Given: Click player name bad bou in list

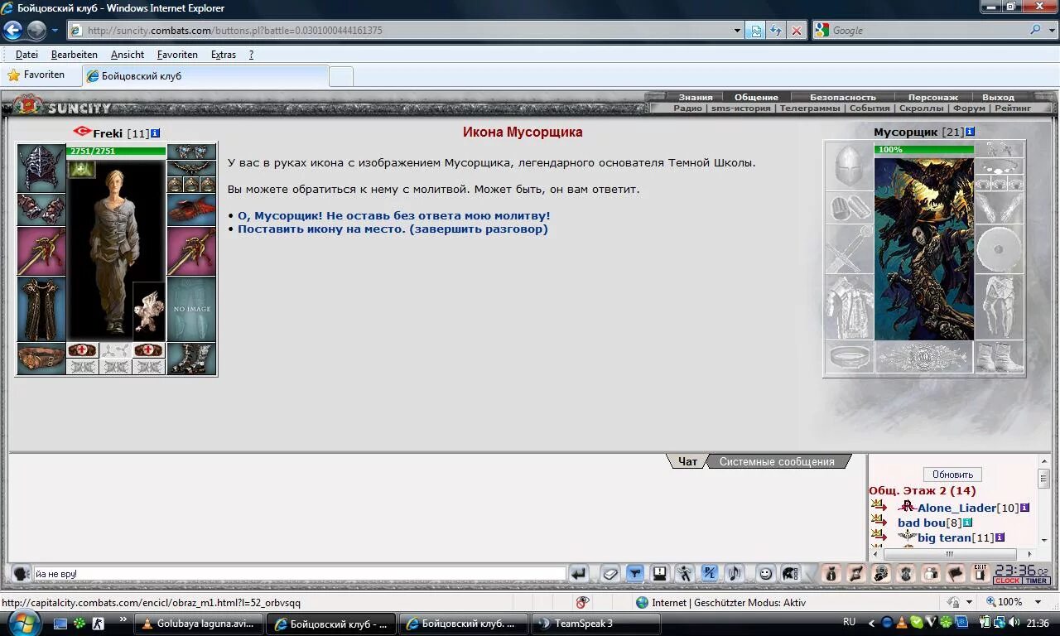Looking at the screenshot, I should point(921,523).
